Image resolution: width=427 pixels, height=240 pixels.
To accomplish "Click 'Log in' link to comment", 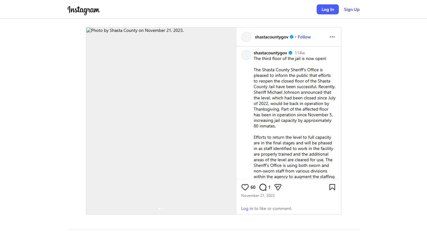I will [x=247, y=208].
